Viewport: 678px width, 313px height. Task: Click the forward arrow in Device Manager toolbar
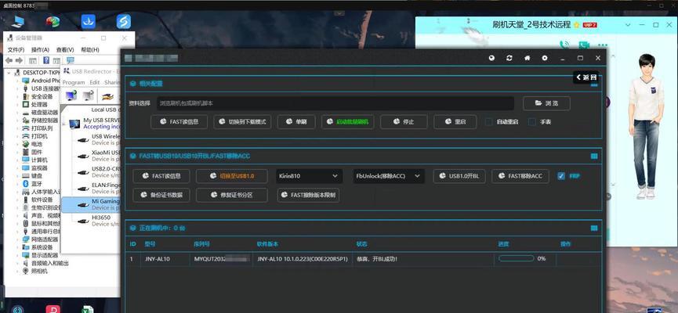pos(20,60)
